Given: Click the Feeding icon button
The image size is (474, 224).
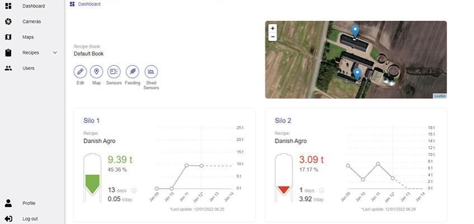Looking at the screenshot, I should [x=132, y=72].
